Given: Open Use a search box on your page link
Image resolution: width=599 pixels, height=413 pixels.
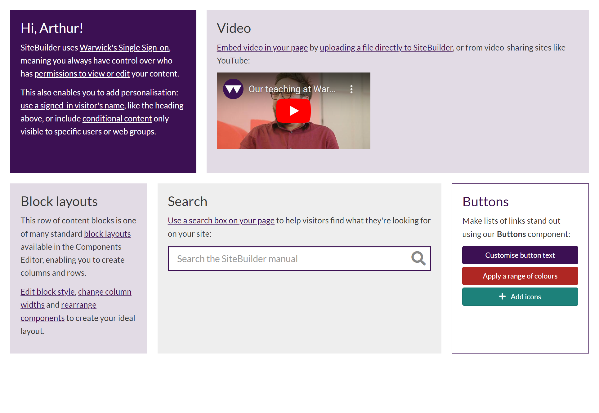Looking at the screenshot, I should tap(221, 221).
